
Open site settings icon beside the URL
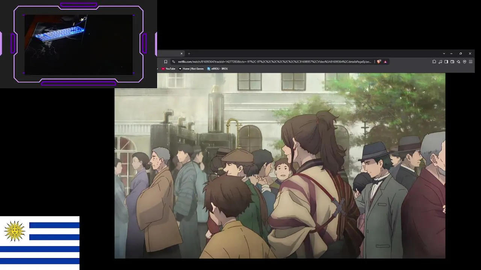[173, 62]
